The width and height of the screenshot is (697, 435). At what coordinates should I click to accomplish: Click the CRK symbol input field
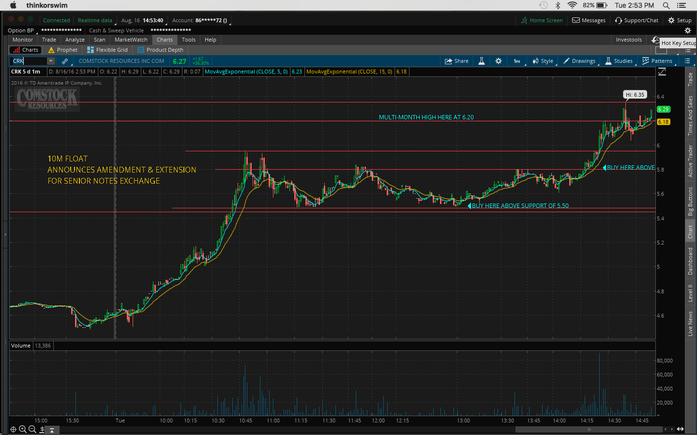(x=28, y=61)
